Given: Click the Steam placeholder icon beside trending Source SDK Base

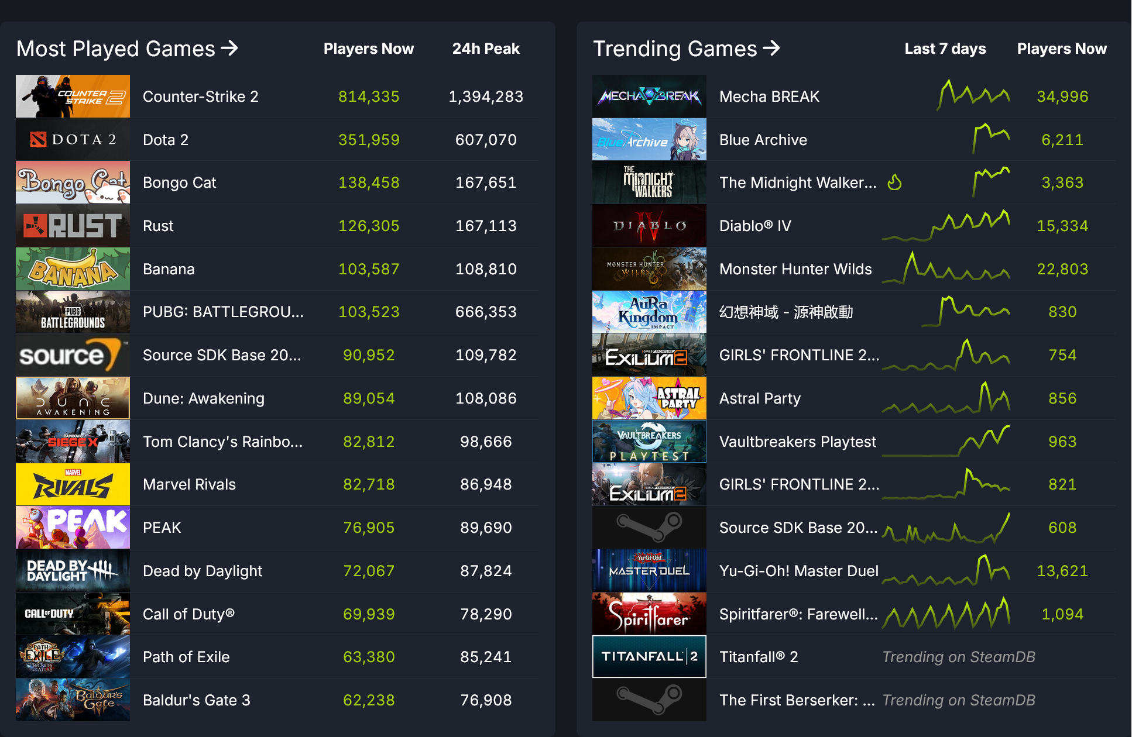Looking at the screenshot, I should point(649,528).
